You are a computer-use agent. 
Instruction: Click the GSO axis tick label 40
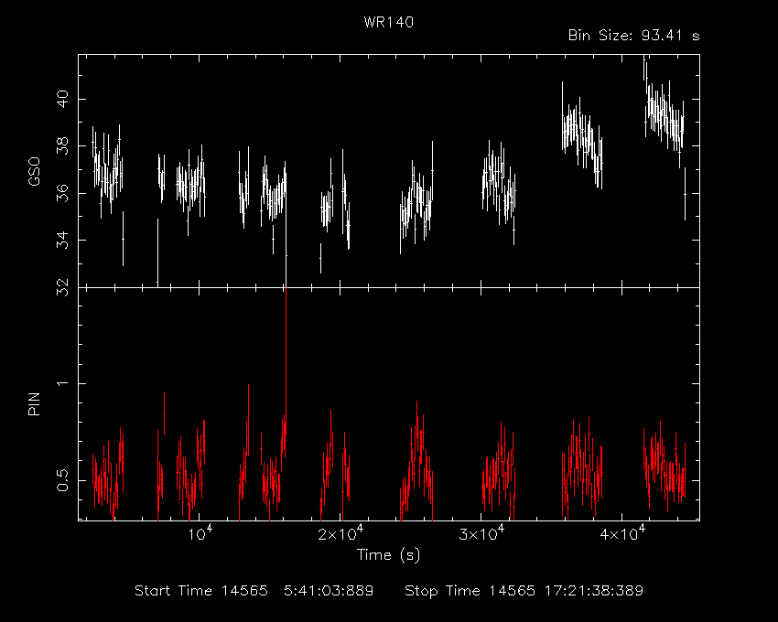[62, 99]
